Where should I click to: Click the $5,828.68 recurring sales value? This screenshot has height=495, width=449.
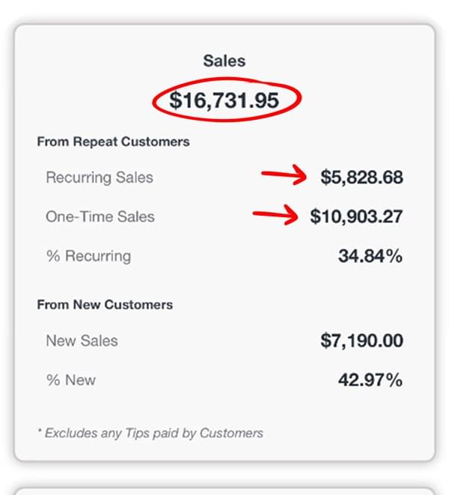(361, 177)
